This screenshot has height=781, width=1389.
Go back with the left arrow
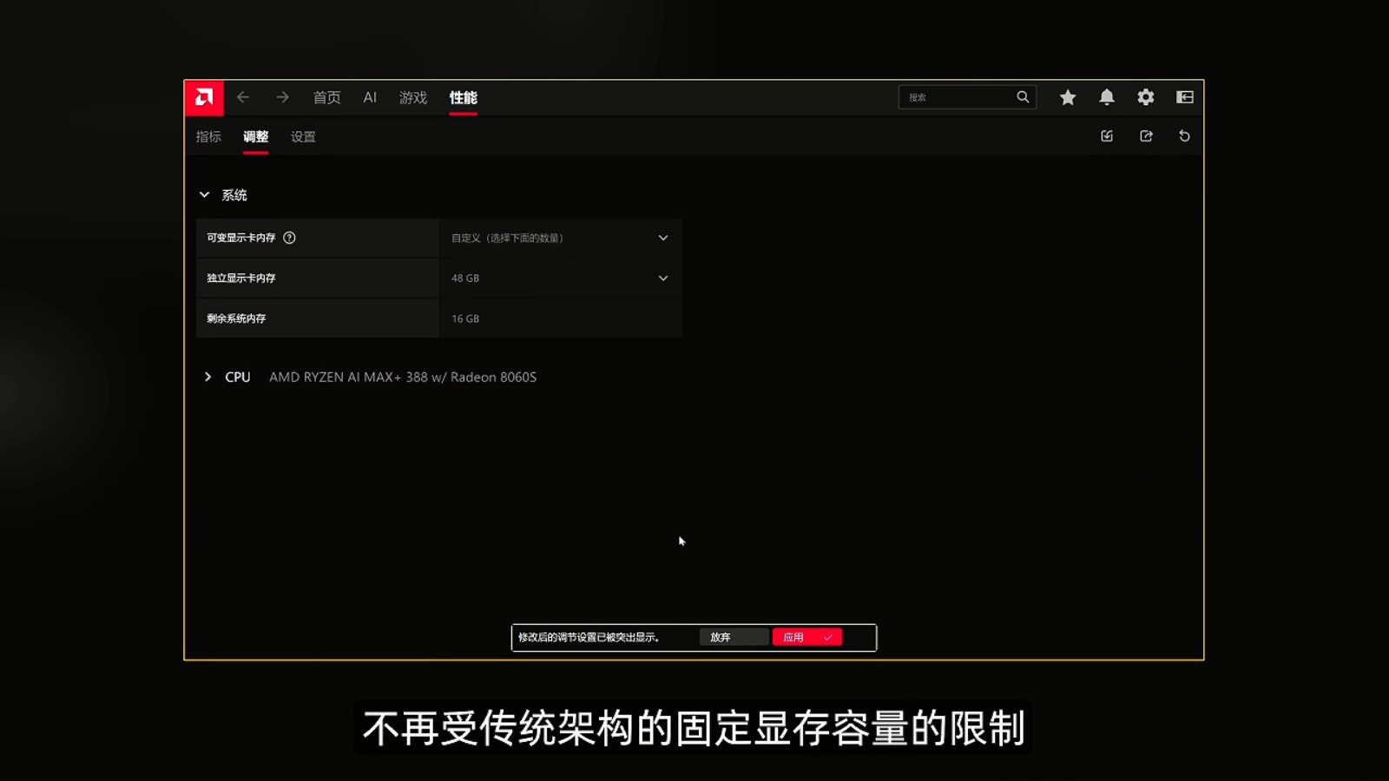point(243,97)
